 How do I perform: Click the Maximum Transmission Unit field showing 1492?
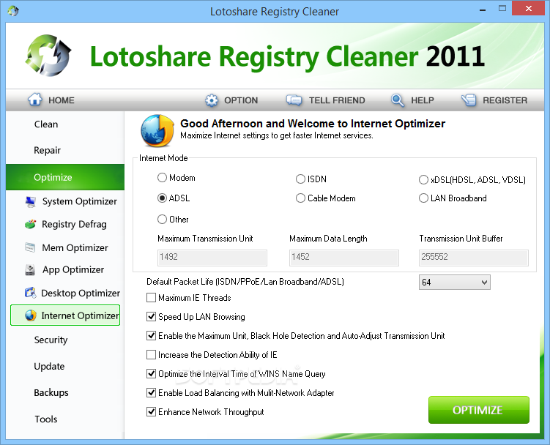(212, 258)
